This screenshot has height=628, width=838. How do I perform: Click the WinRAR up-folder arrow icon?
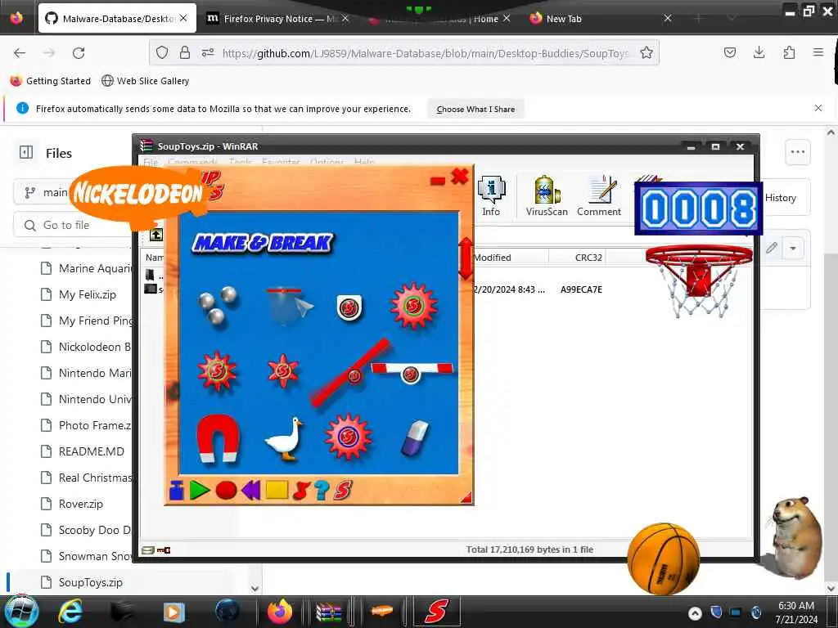coord(156,235)
